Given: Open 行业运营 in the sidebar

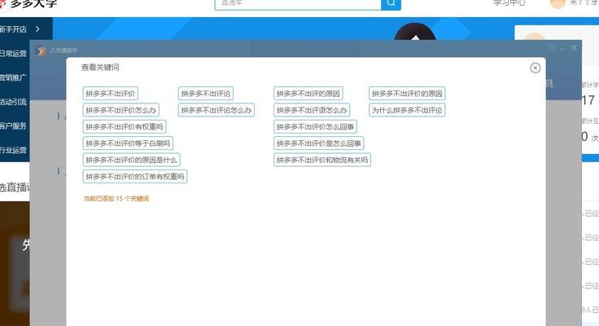Looking at the screenshot, I should [13, 150].
